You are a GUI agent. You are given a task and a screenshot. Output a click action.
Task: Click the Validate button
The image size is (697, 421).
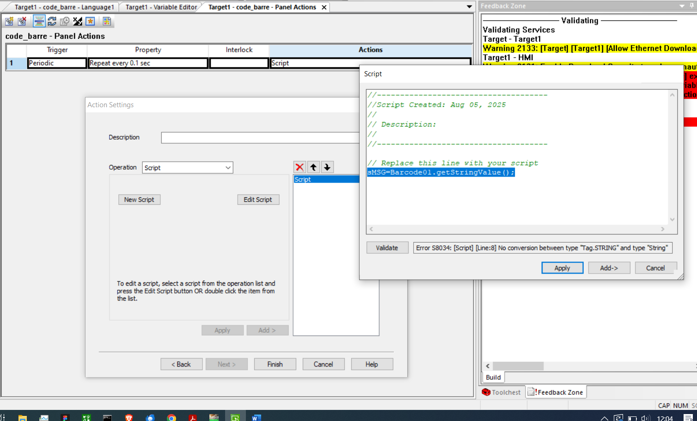387,248
